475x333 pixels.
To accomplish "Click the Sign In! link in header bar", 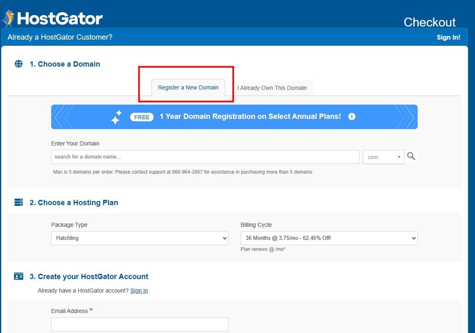I will (448, 38).
